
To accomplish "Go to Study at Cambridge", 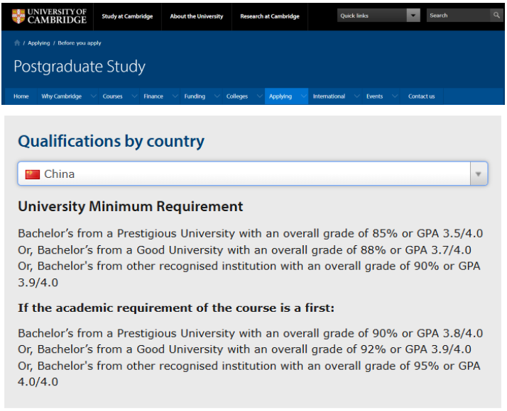I will (x=127, y=16).
